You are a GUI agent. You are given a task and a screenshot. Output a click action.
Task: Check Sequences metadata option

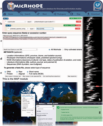5,64
